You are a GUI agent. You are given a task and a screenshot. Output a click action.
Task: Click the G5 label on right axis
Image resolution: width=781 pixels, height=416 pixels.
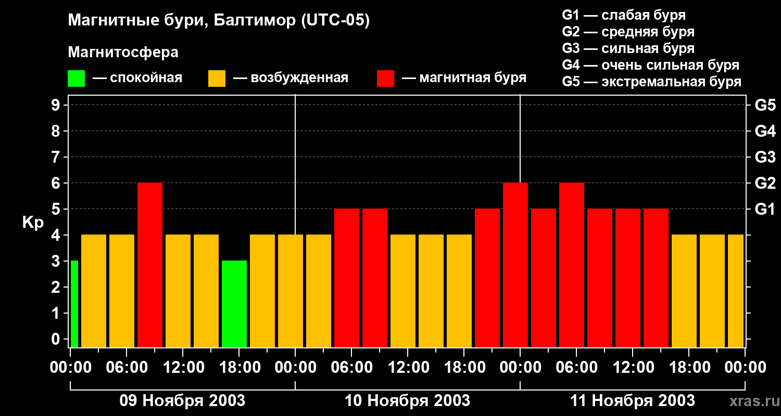765,106
